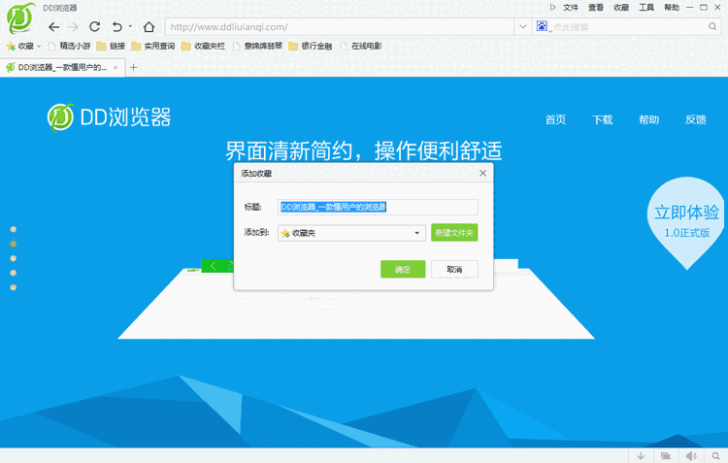Image resolution: width=728 pixels, height=463 pixels.
Task: Open the 帮助 menu in the title bar
Action: tap(672, 8)
